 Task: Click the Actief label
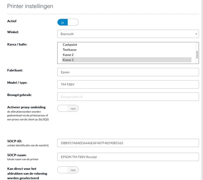tap(12, 21)
